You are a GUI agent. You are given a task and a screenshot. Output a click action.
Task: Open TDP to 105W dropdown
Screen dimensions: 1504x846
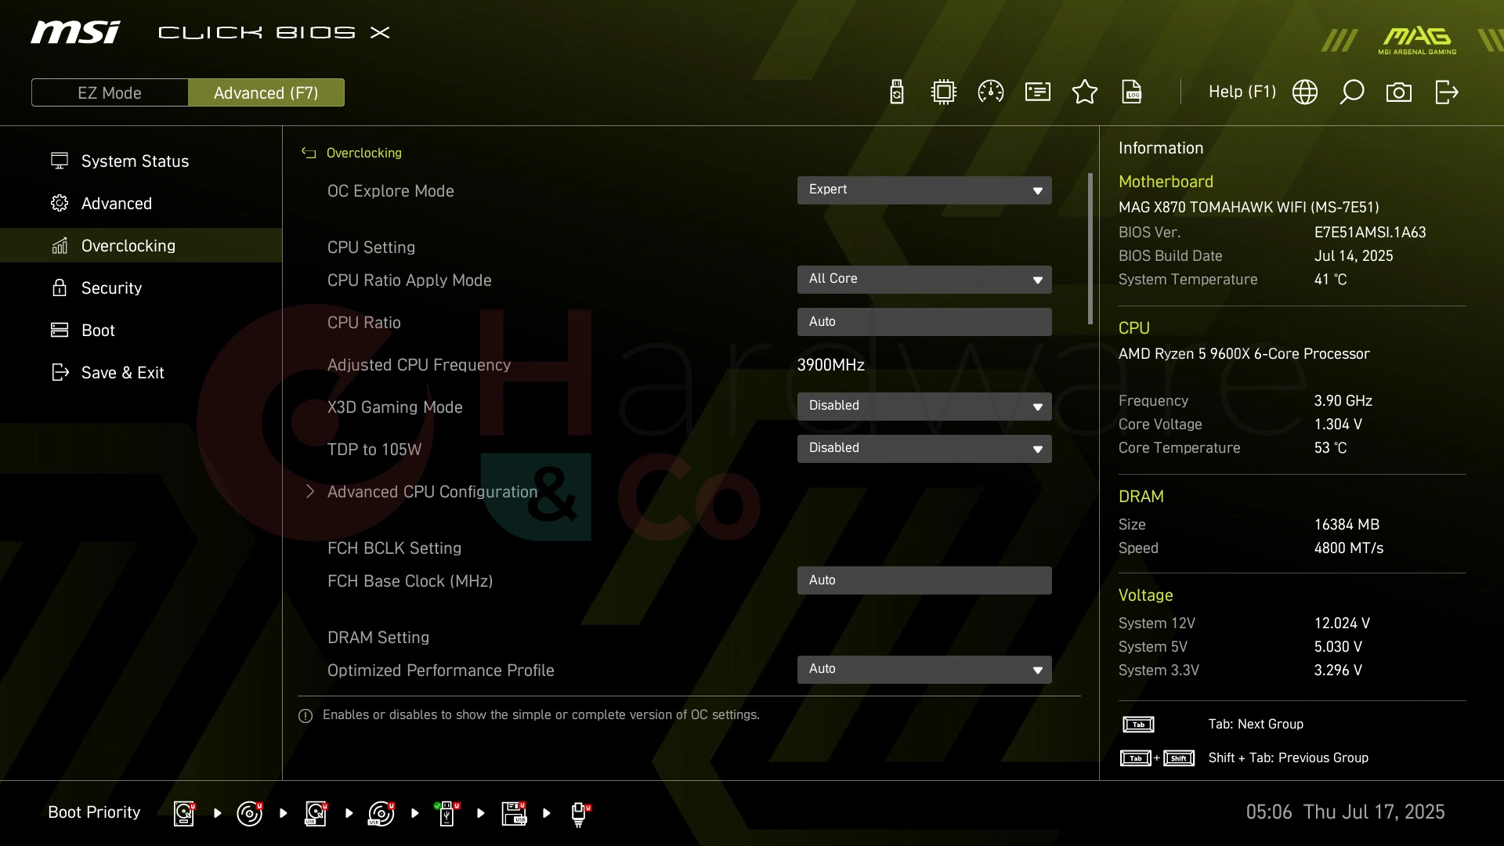[924, 449]
